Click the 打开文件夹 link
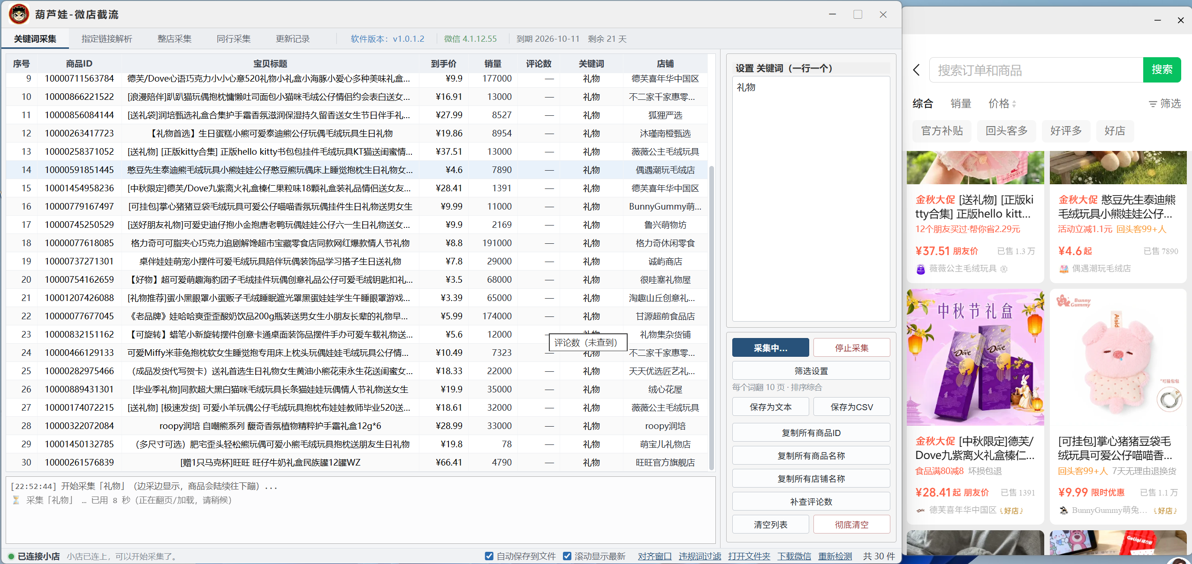 [749, 556]
